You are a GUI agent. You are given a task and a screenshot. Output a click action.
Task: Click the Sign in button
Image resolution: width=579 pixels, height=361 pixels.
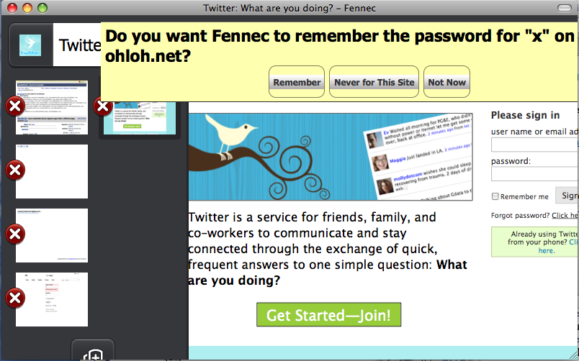(x=567, y=196)
